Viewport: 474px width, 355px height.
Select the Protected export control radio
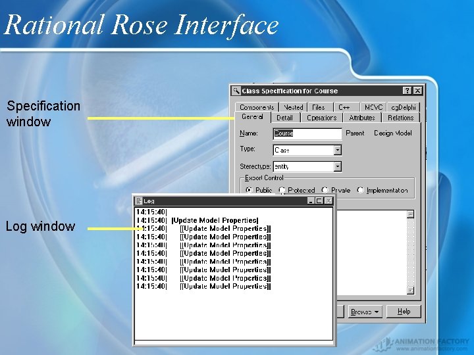282,190
